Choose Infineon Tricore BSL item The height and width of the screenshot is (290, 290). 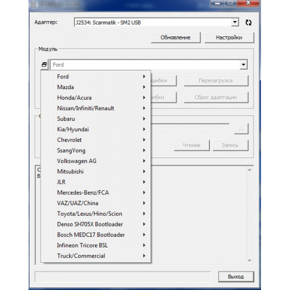click(95, 245)
